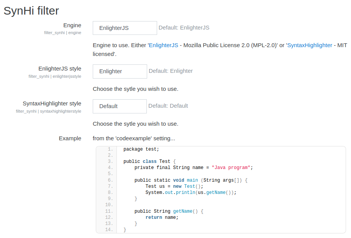Viewport: 351px width, 238px height.
Task: Click the Example label
Action: (x=70, y=138)
